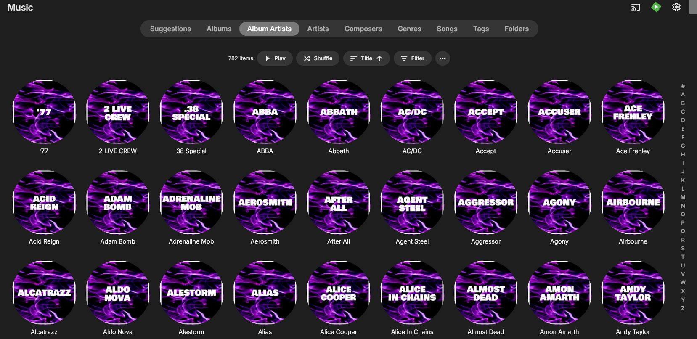Click the Aerosmith name link
This screenshot has width=697, height=339.
click(x=265, y=241)
